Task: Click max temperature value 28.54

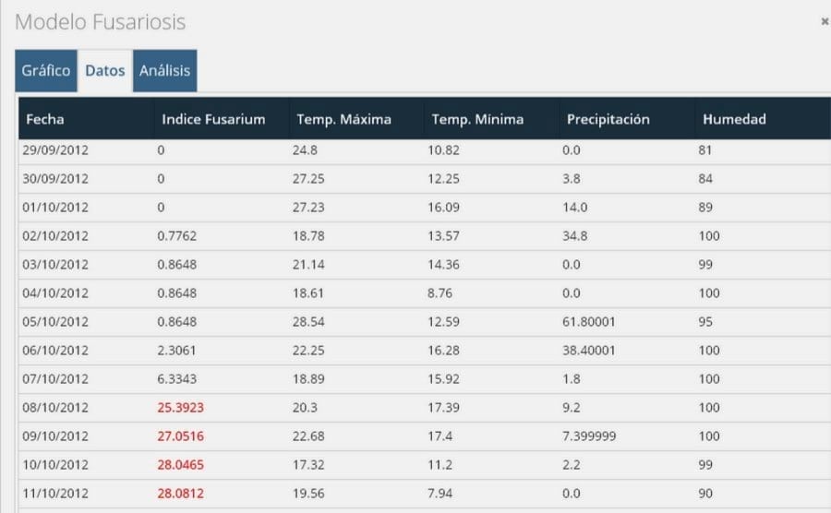Action: [308, 321]
